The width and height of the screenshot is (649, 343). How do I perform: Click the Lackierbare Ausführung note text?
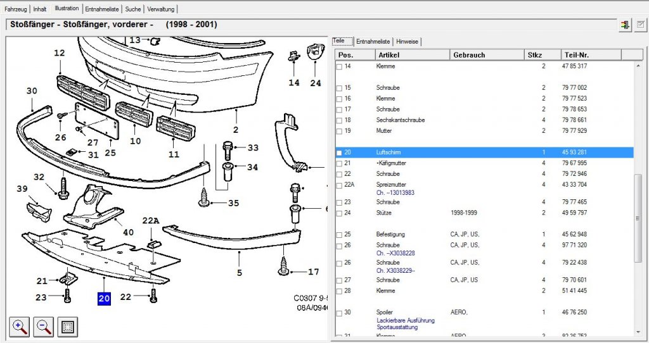406,320
